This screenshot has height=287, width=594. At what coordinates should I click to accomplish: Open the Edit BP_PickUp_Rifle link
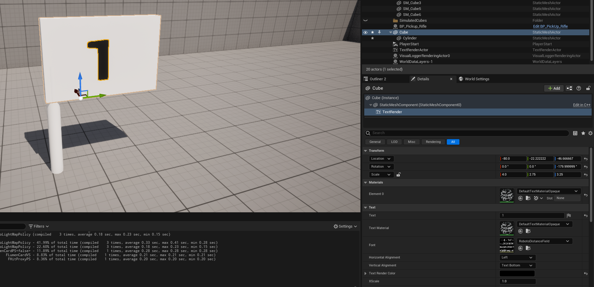coord(550,26)
